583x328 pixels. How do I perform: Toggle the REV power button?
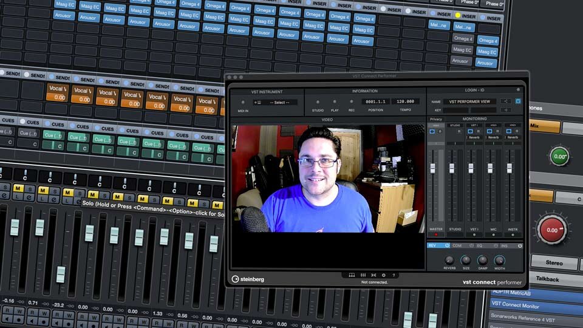[x=447, y=245]
